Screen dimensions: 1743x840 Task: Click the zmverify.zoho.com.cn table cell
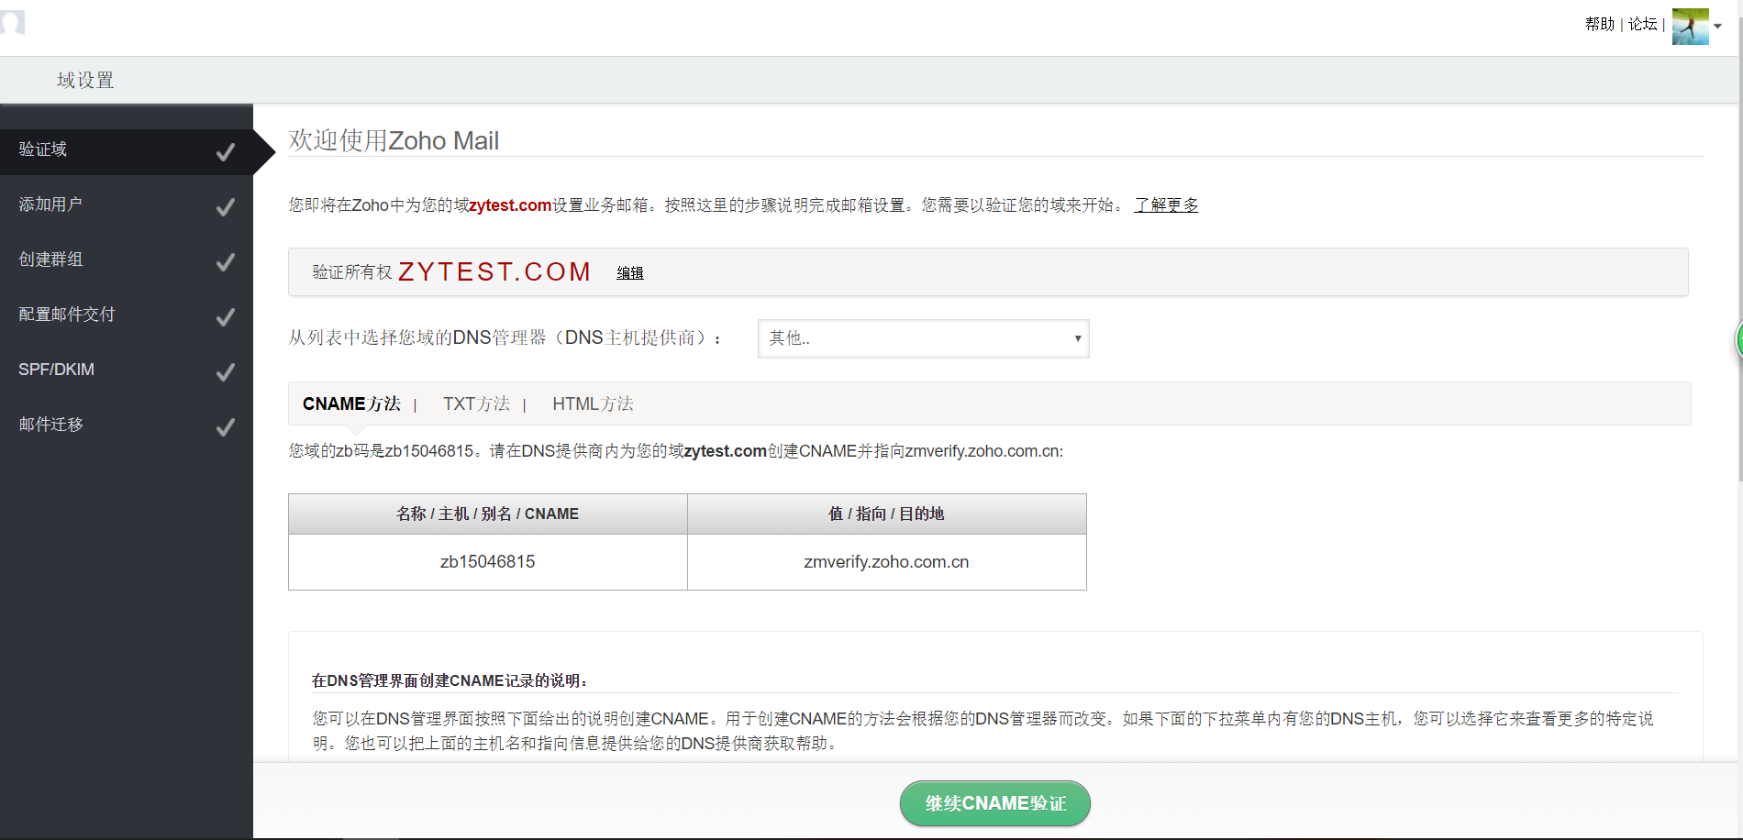[x=887, y=562]
